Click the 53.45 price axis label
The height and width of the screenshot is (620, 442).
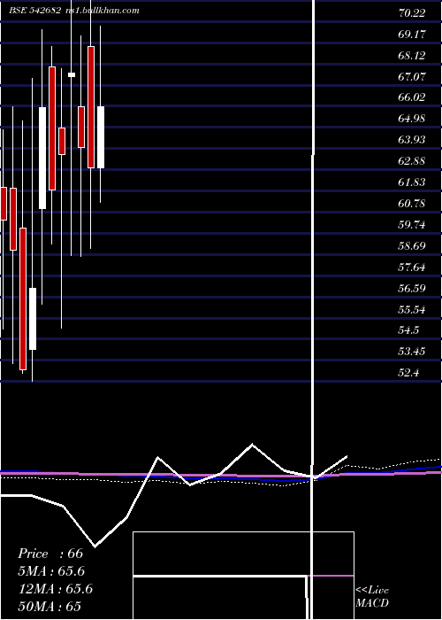tap(412, 352)
